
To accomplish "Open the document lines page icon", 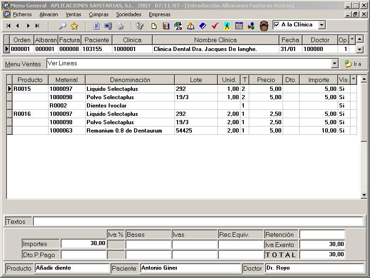I will (96, 26).
